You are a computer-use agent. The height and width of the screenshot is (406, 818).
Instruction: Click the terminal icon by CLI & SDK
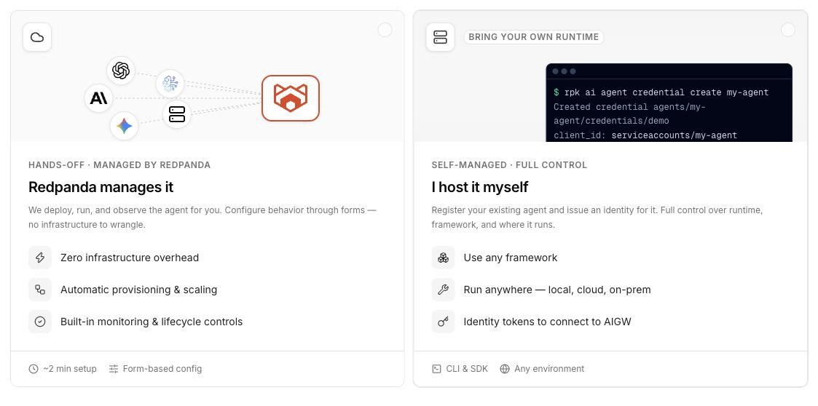pyautogui.click(x=436, y=369)
